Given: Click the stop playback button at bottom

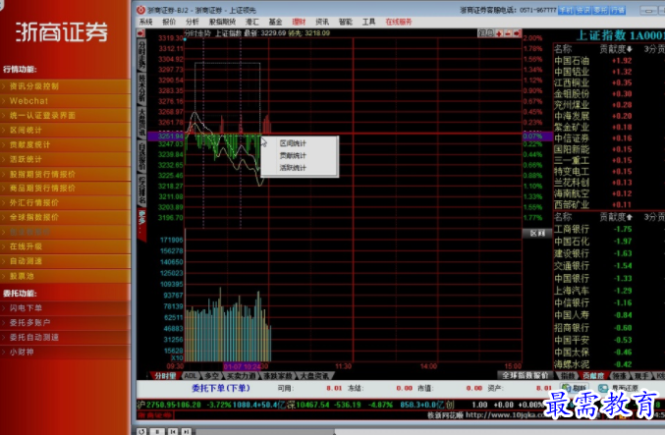Looking at the screenshot, I should (x=157, y=431).
